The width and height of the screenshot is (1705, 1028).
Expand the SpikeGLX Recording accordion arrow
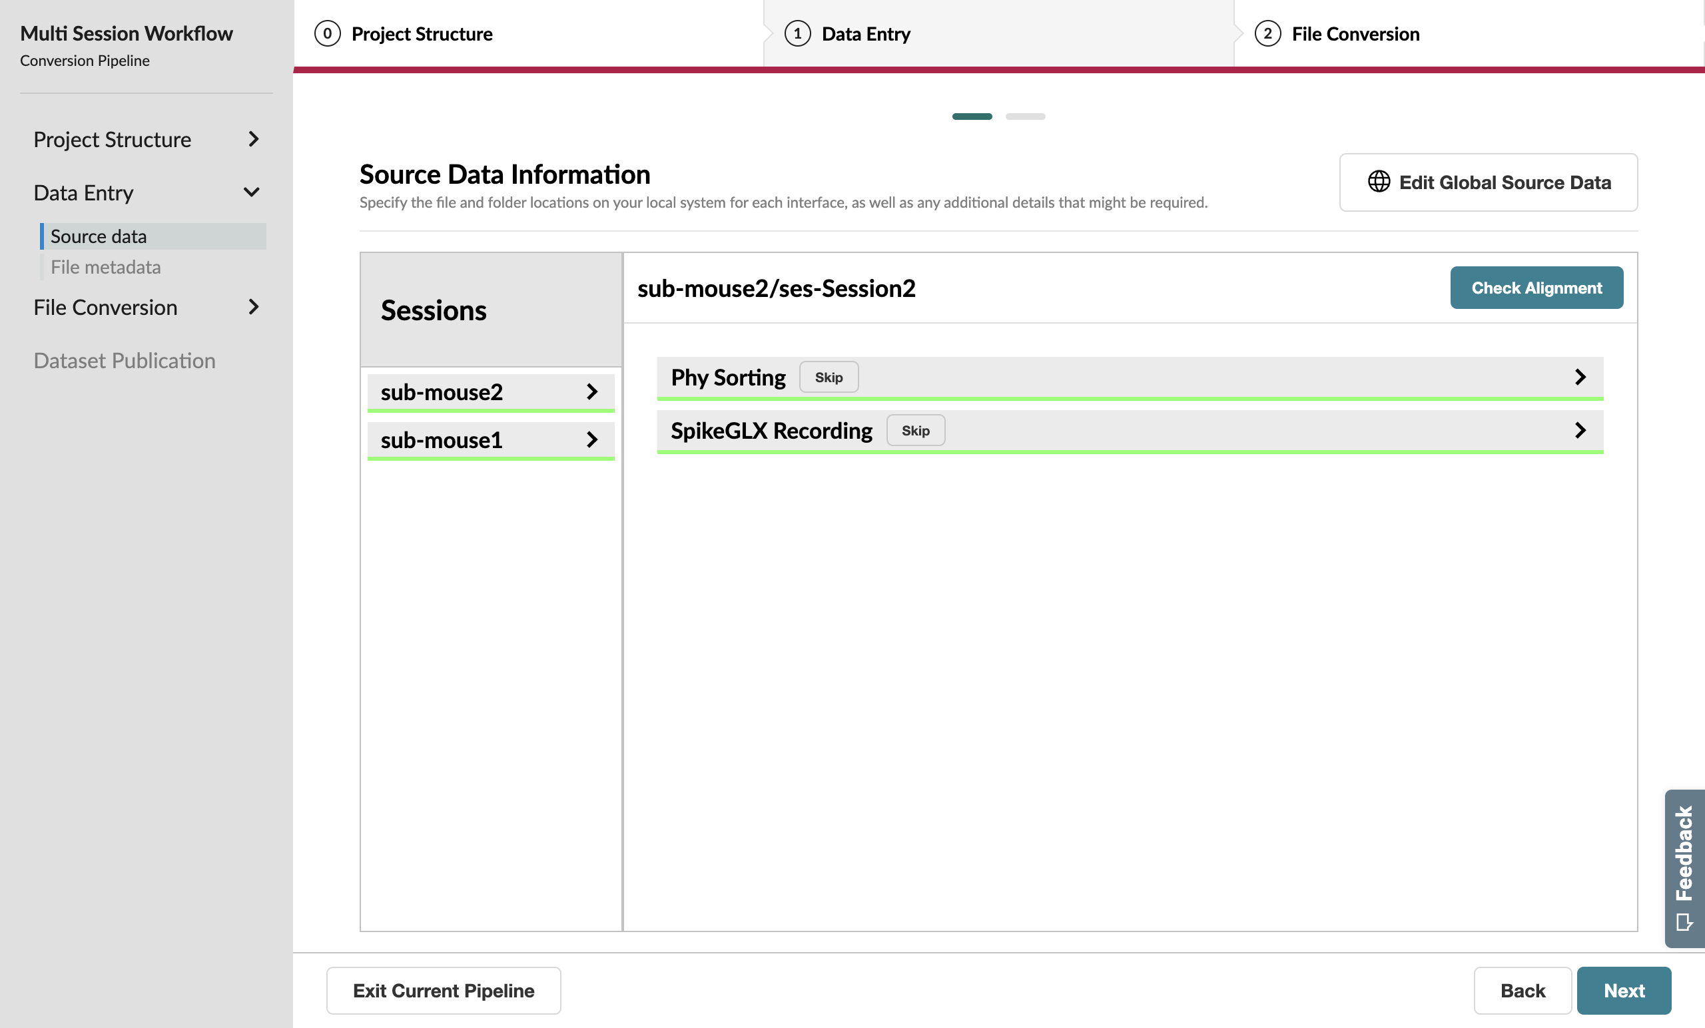pos(1580,430)
